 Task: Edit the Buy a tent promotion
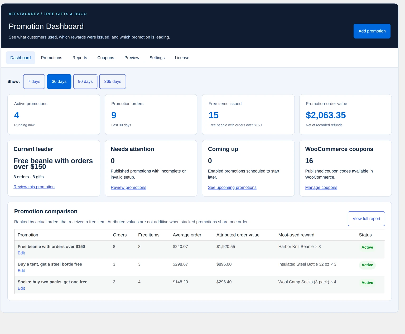tap(21, 271)
